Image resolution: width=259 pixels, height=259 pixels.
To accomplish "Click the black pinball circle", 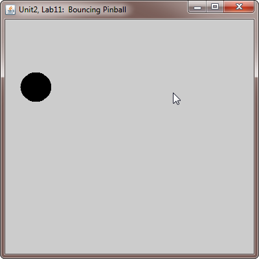I will (x=36, y=87).
